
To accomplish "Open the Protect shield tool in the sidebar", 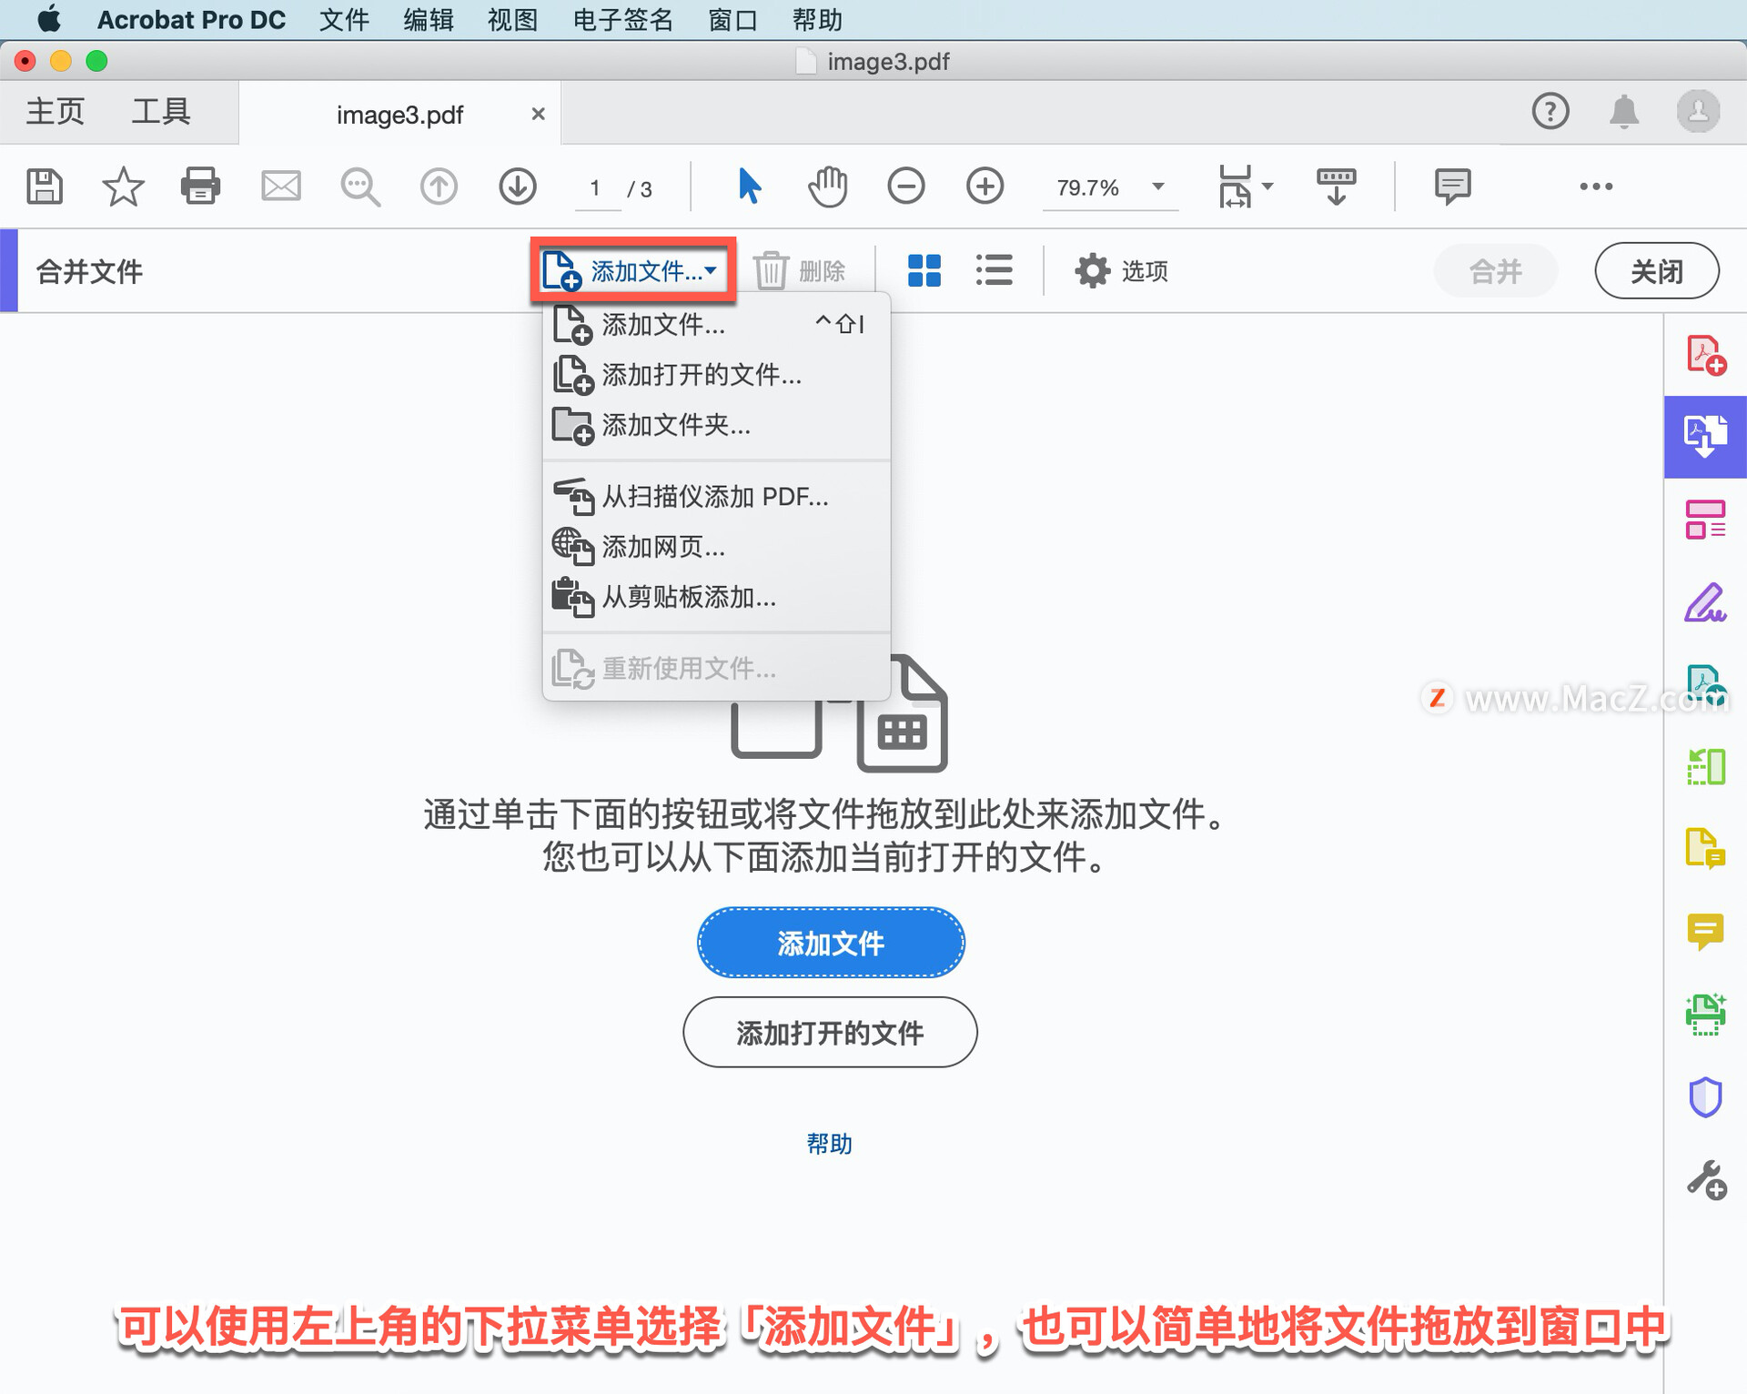I will (1704, 1097).
